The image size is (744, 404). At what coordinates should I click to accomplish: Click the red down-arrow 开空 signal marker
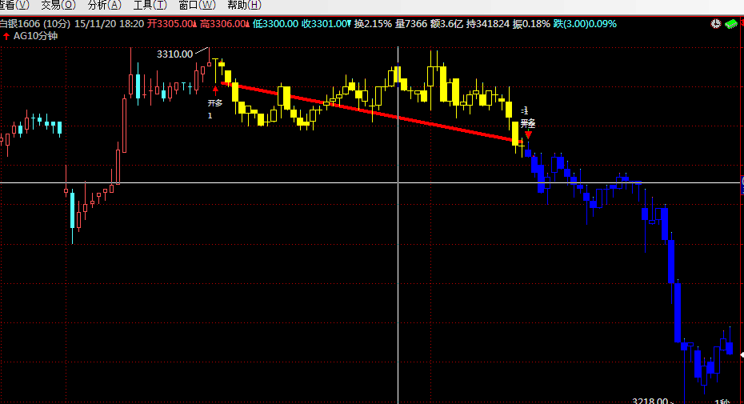click(x=527, y=134)
